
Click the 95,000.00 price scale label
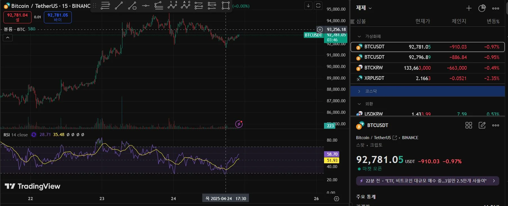coord(336,9)
